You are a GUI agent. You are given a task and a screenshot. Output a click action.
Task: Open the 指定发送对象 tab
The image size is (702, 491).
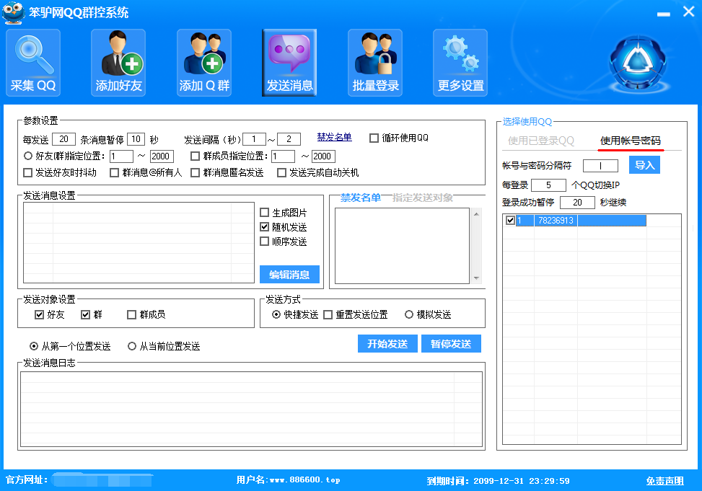(x=423, y=198)
